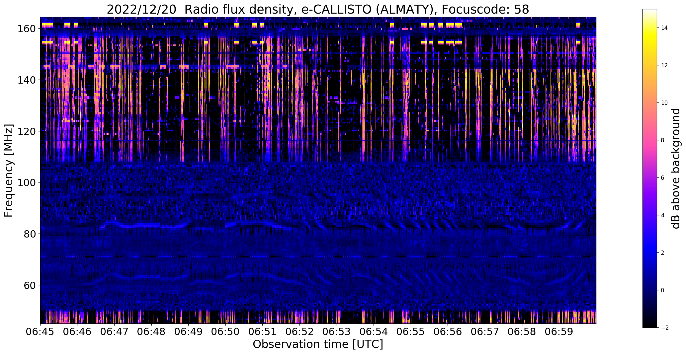Screen dimensions: 686x354
Task: Click the 140 frequency tick label
Action: [27, 80]
